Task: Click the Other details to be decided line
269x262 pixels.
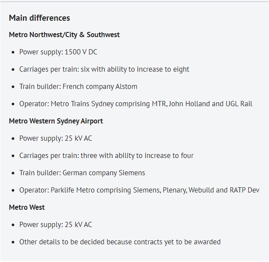Action: click(x=120, y=242)
